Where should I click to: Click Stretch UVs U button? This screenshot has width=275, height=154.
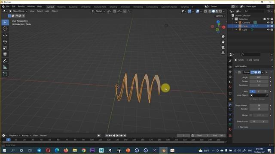click(254, 121)
